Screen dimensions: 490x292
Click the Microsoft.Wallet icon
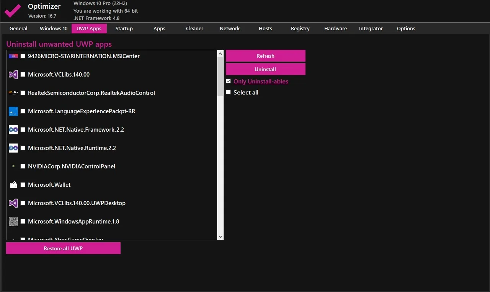[13, 185]
